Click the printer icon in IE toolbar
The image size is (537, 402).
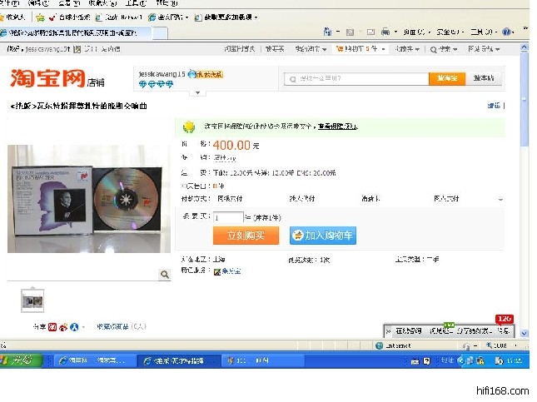click(385, 32)
